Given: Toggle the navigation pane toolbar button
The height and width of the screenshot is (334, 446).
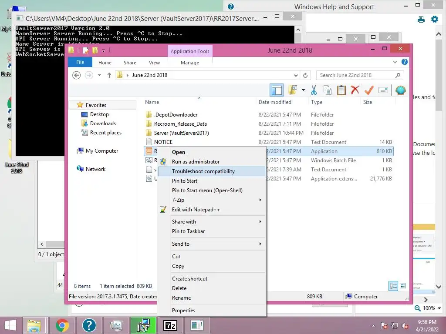Looking at the screenshot, I should click(x=277, y=90).
